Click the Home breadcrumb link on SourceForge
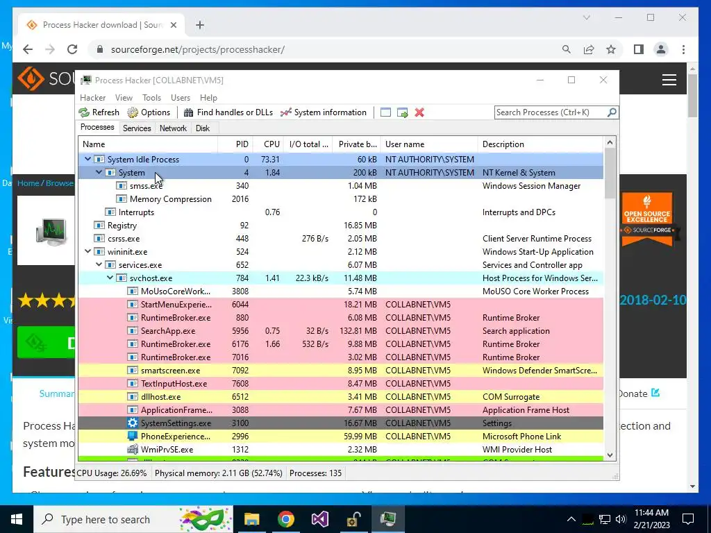This screenshot has height=533, width=711. click(28, 183)
